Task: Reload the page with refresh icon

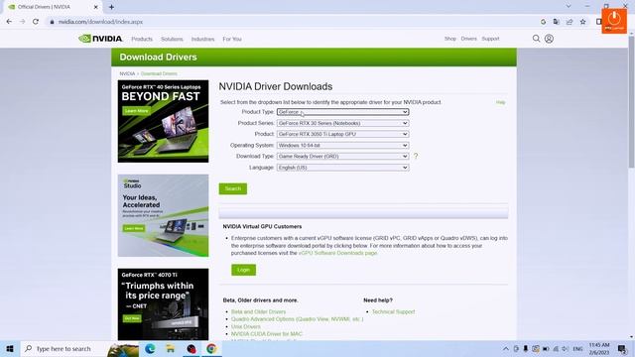Action: (36, 22)
